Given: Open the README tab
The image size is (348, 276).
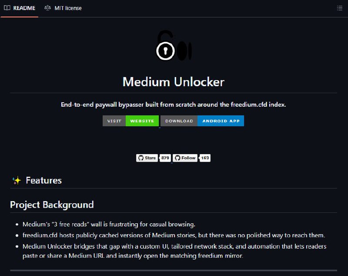Looking at the screenshot, I should [20, 8].
